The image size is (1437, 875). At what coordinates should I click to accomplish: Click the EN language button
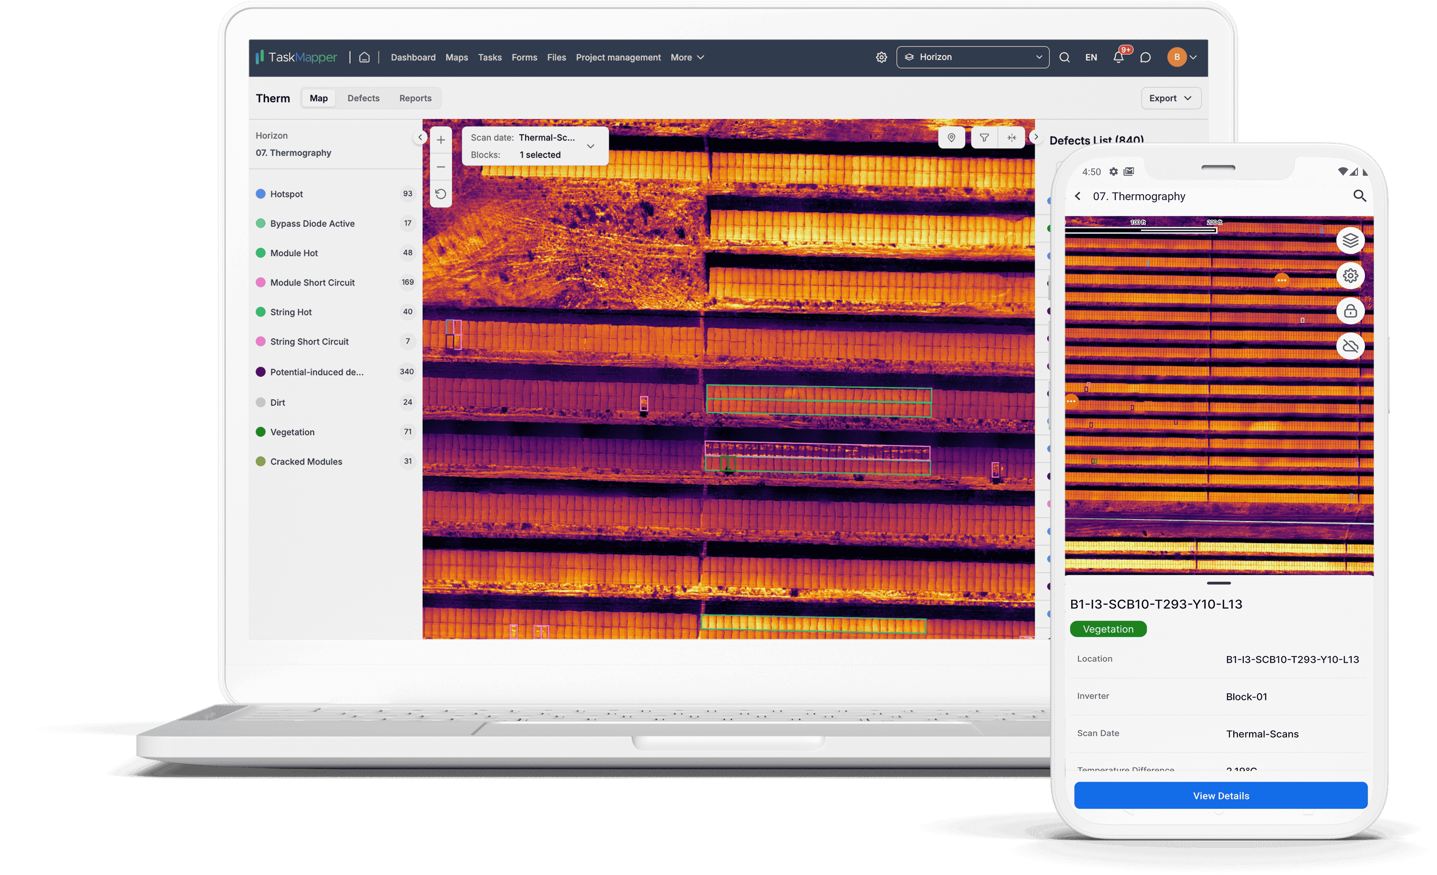[1090, 57]
